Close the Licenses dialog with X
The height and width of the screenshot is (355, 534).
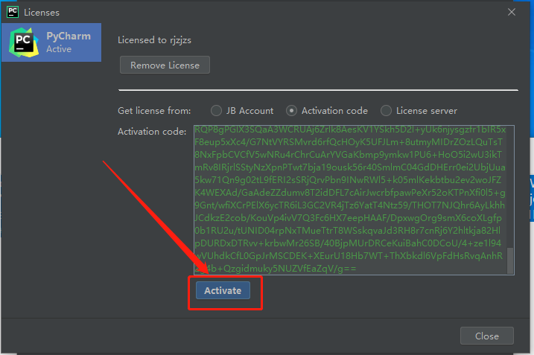511,12
